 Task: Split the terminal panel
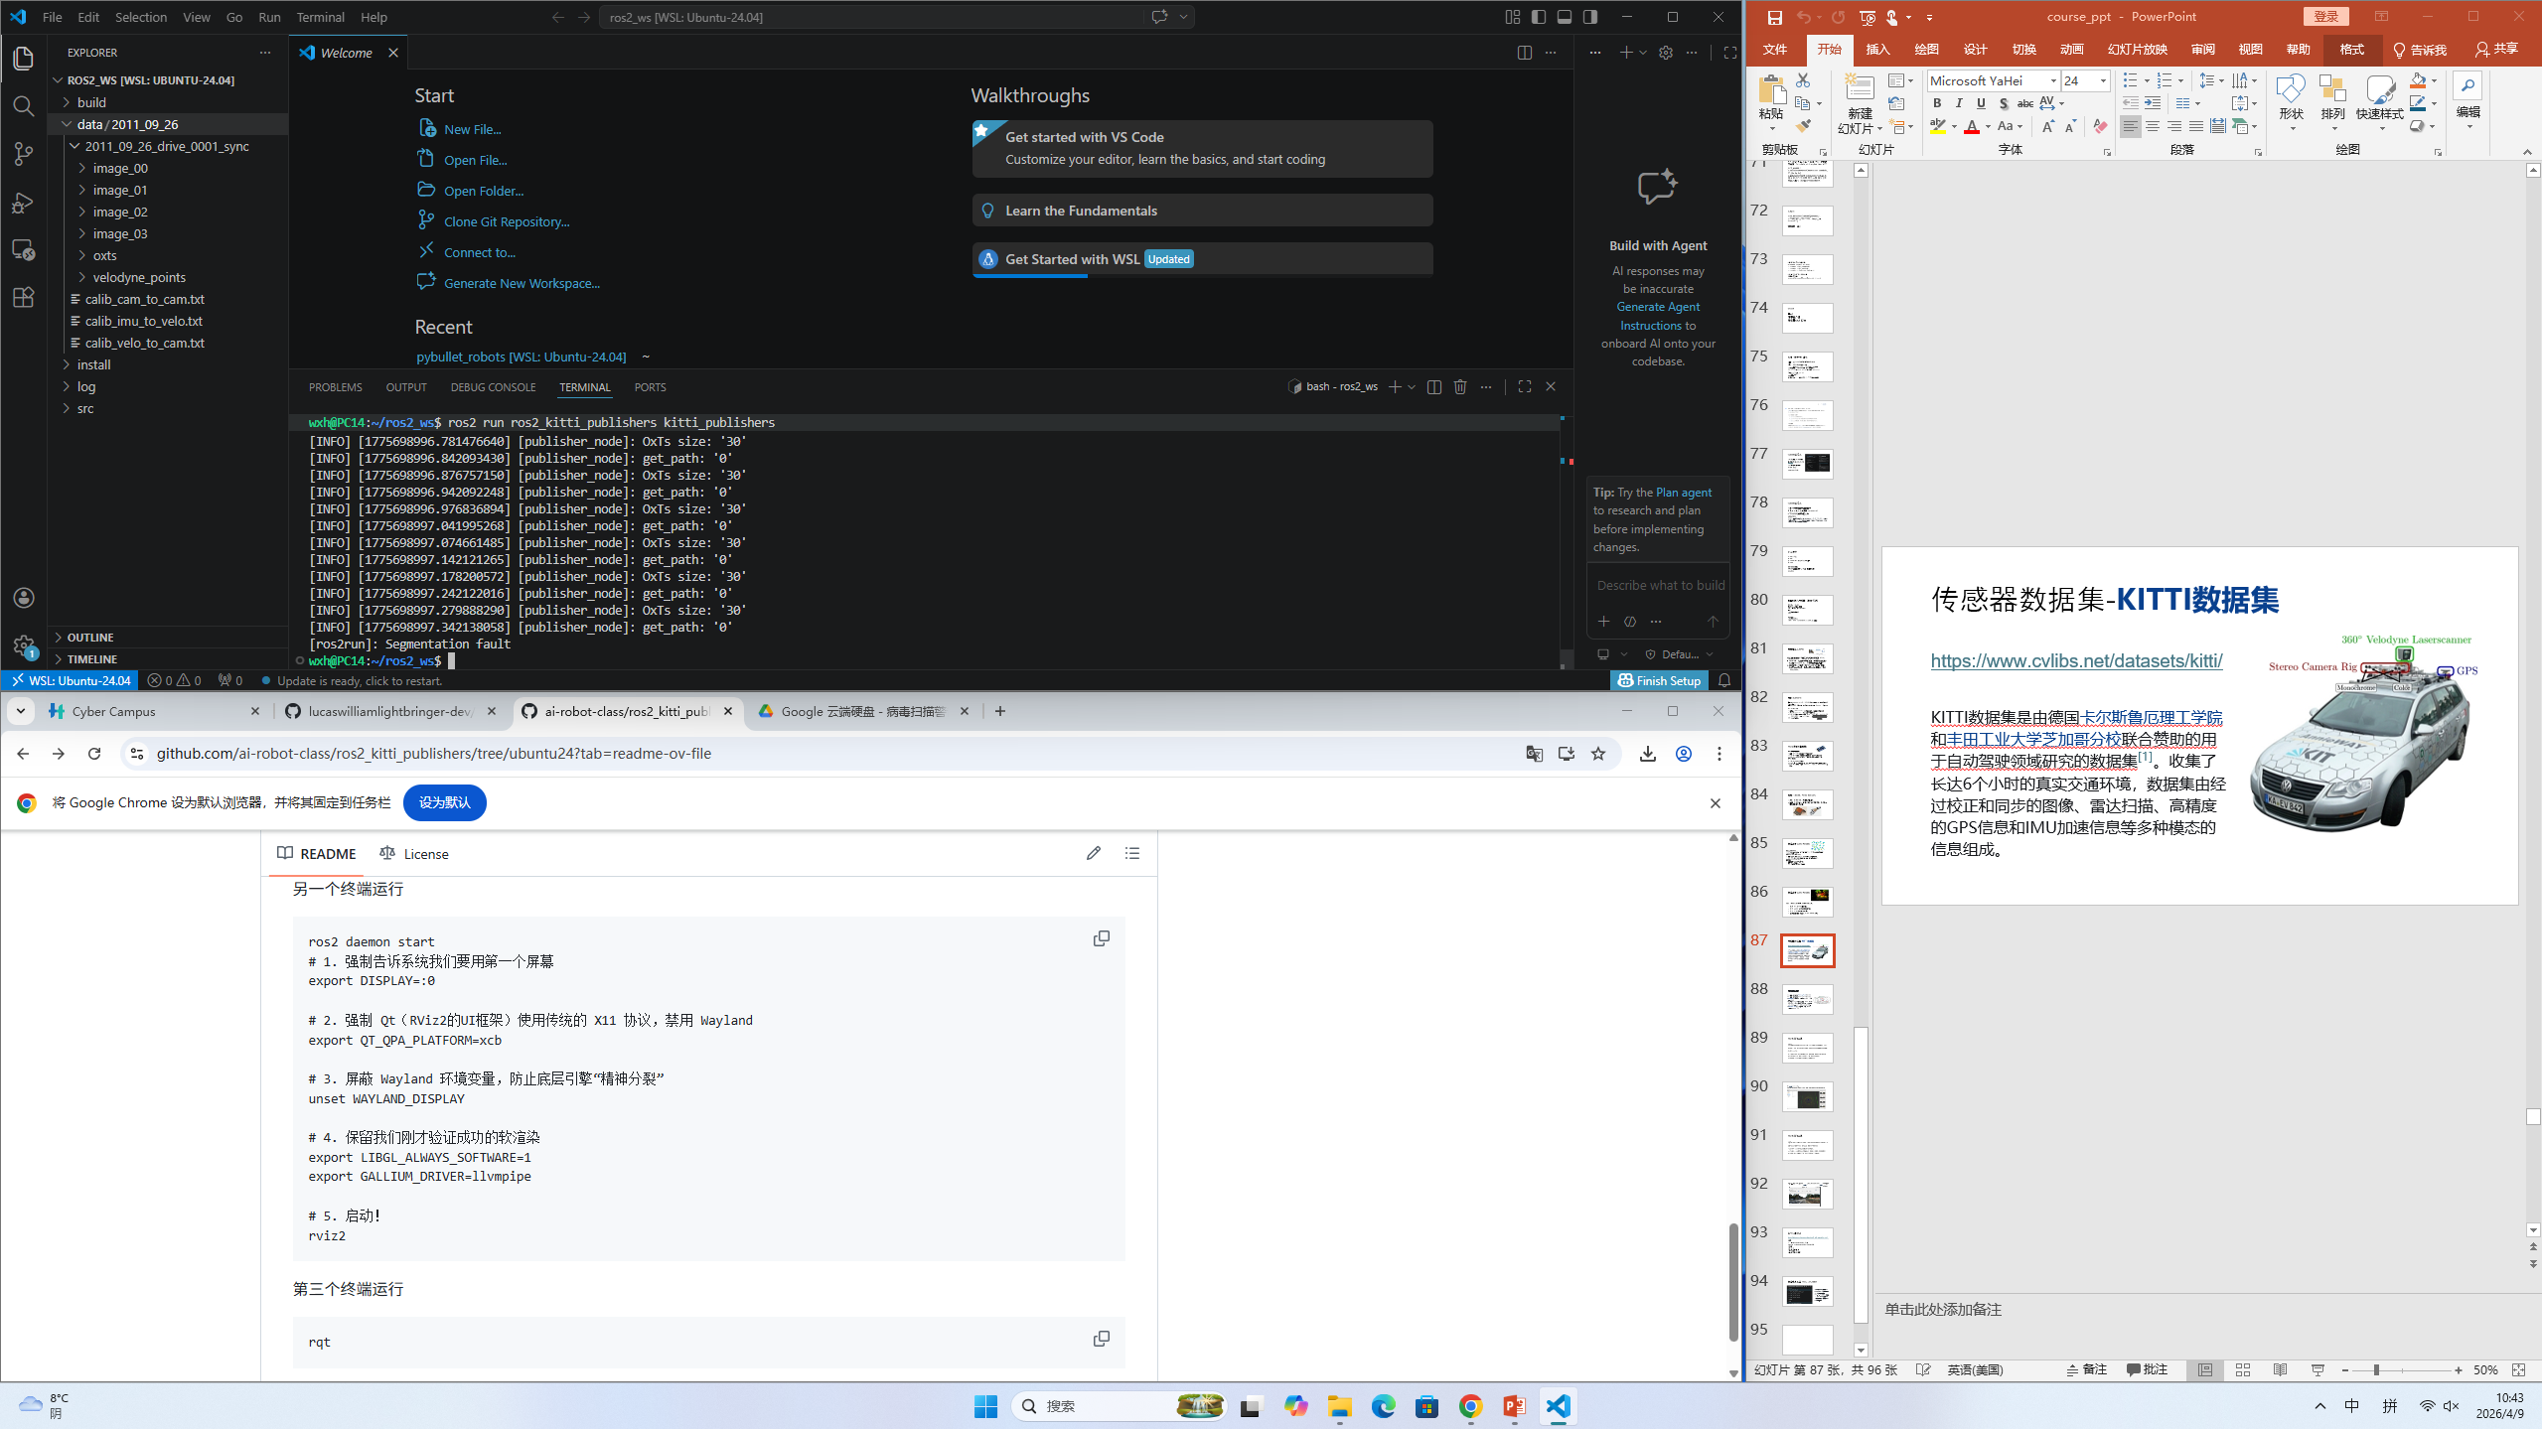[x=1433, y=386]
